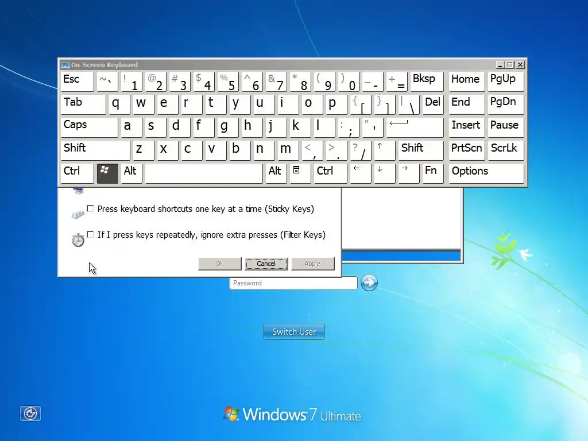Image resolution: width=588 pixels, height=441 pixels.
Task: Open keyboard Options key
Action: coord(486,173)
